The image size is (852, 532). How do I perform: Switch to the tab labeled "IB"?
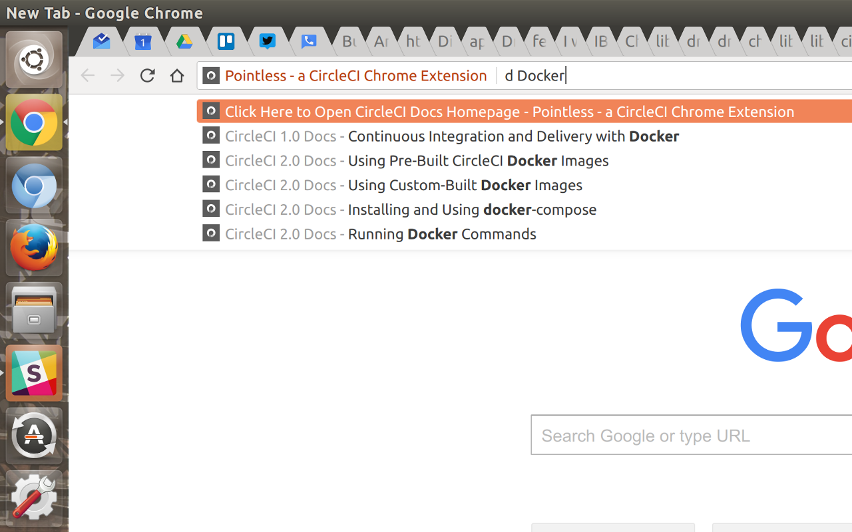coord(601,42)
